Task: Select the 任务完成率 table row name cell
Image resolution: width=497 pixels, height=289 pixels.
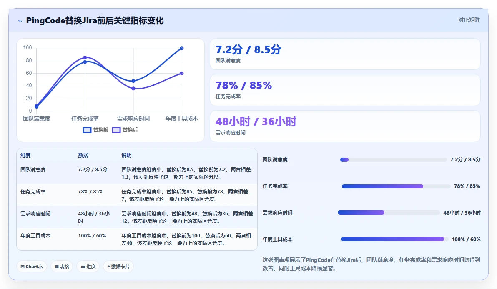Action: [x=33, y=192]
